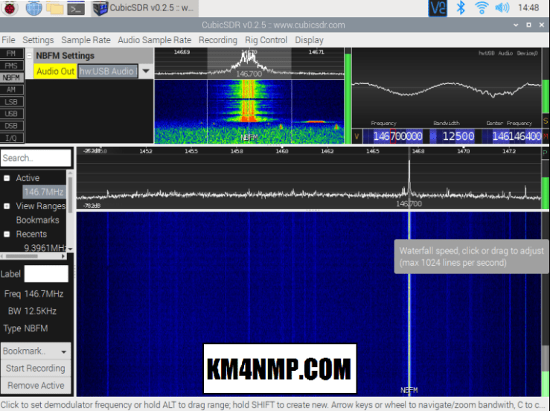
Task: Click the S solo button
Action: pyautogui.click(x=546, y=121)
